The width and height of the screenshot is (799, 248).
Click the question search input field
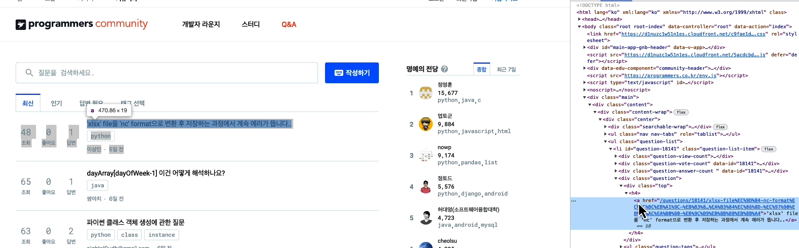click(167, 73)
